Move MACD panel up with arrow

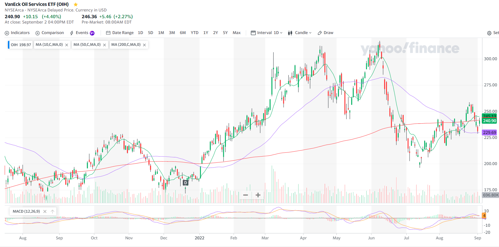(x=53, y=211)
